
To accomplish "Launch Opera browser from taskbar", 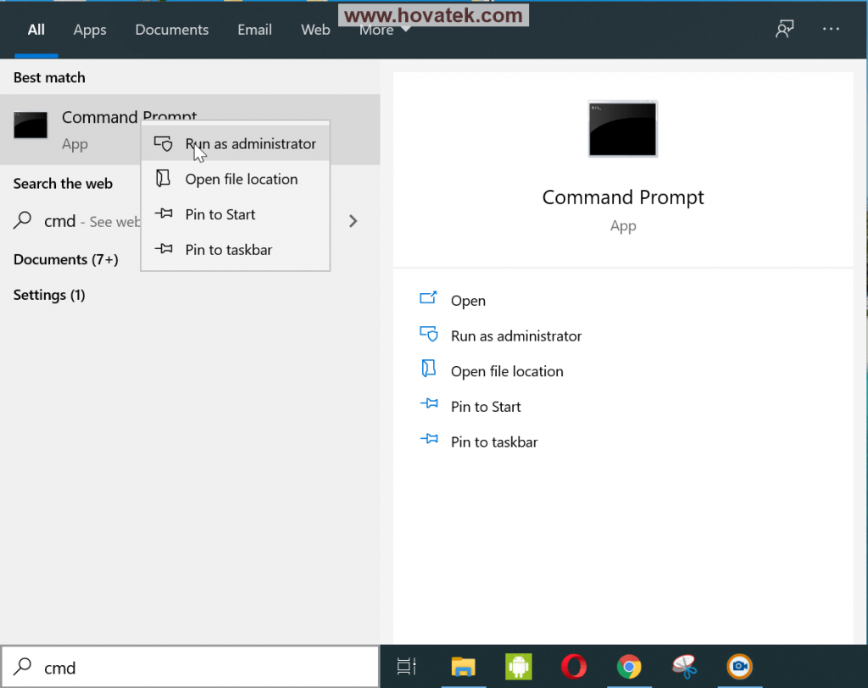I will 573,667.
